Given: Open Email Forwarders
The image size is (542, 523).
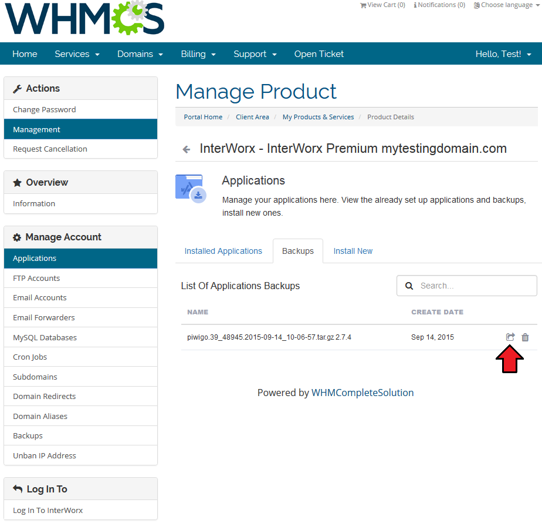Looking at the screenshot, I should [80, 317].
